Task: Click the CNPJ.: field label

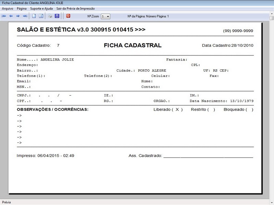Action: 24,96
